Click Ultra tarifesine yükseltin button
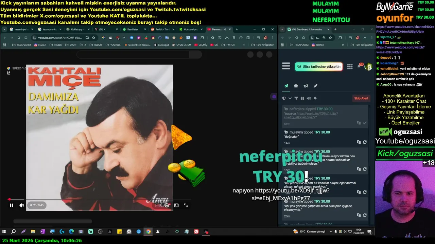435x244 pixels. 318,66
